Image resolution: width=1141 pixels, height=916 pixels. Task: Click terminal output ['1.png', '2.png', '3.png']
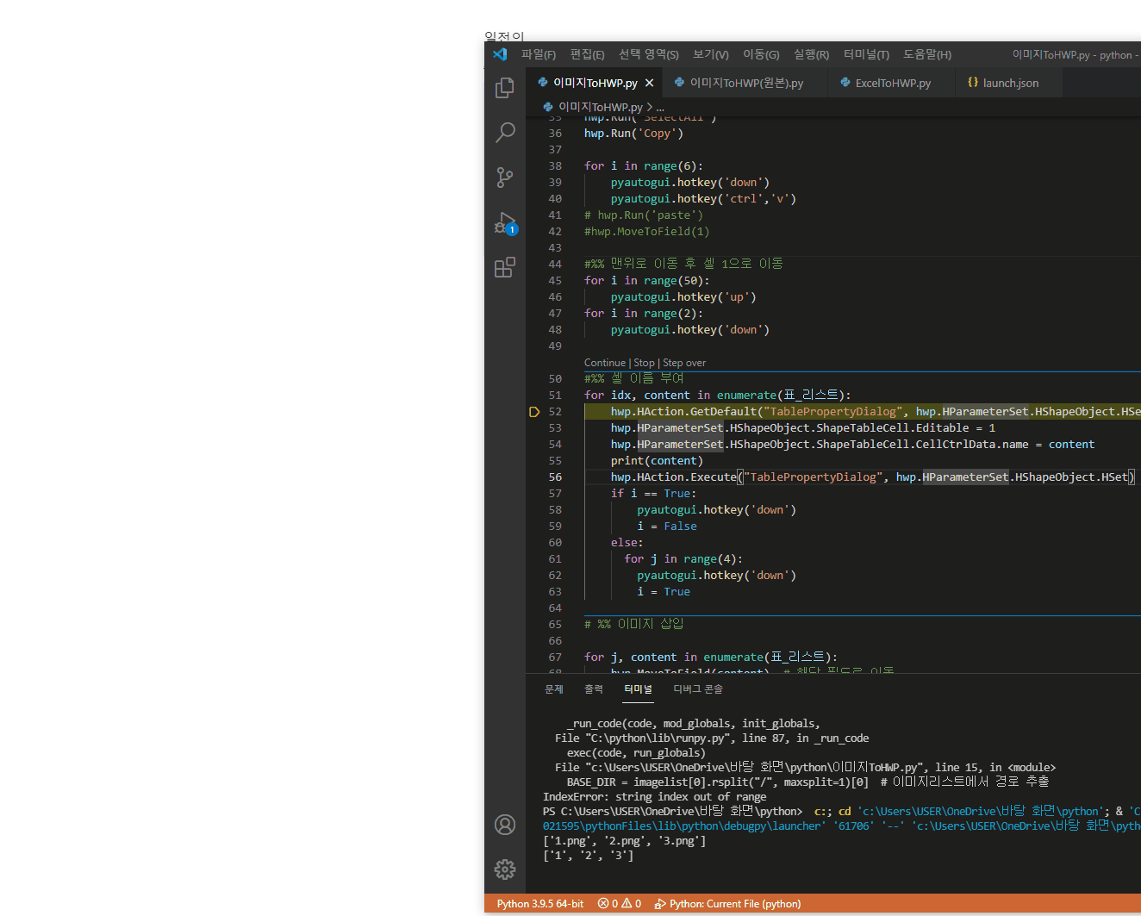click(625, 841)
